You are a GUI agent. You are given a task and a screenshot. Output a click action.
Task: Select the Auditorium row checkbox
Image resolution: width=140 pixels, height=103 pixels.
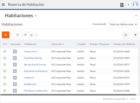(5, 84)
